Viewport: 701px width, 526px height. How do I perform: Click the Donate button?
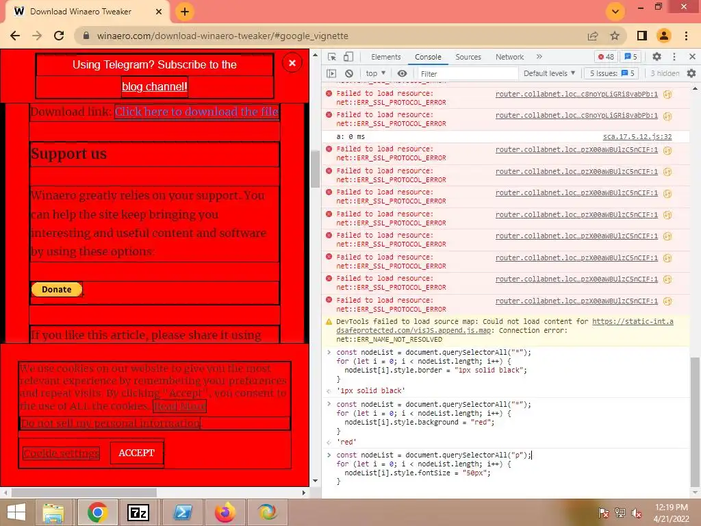point(57,290)
